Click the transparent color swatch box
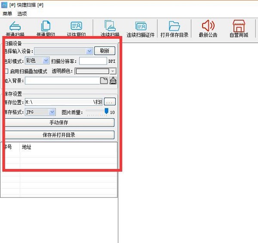 [92, 71]
